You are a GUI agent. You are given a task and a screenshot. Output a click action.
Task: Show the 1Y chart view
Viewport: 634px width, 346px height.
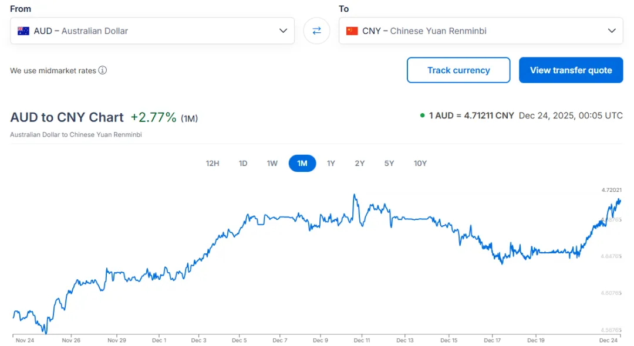click(331, 163)
